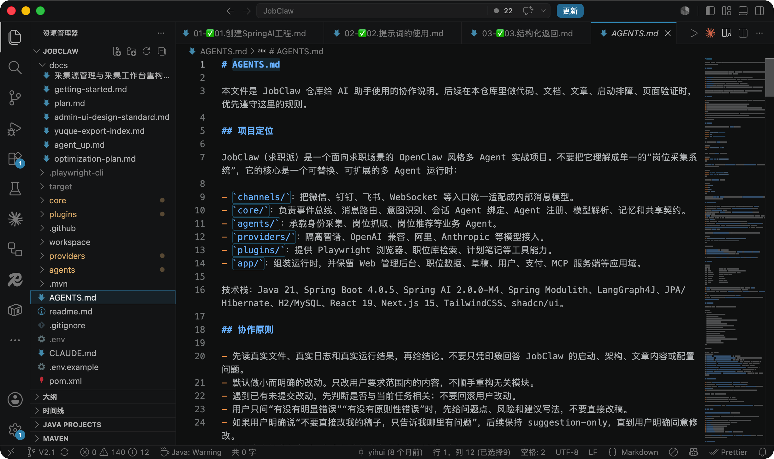The width and height of the screenshot is (774, 459).
Task: Click the sync changes icon in status bar
Action: pos(64,452)
